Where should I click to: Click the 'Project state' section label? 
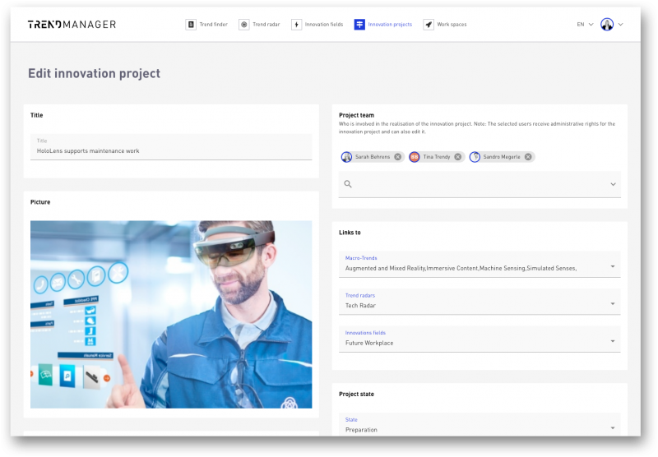point(356,394)
